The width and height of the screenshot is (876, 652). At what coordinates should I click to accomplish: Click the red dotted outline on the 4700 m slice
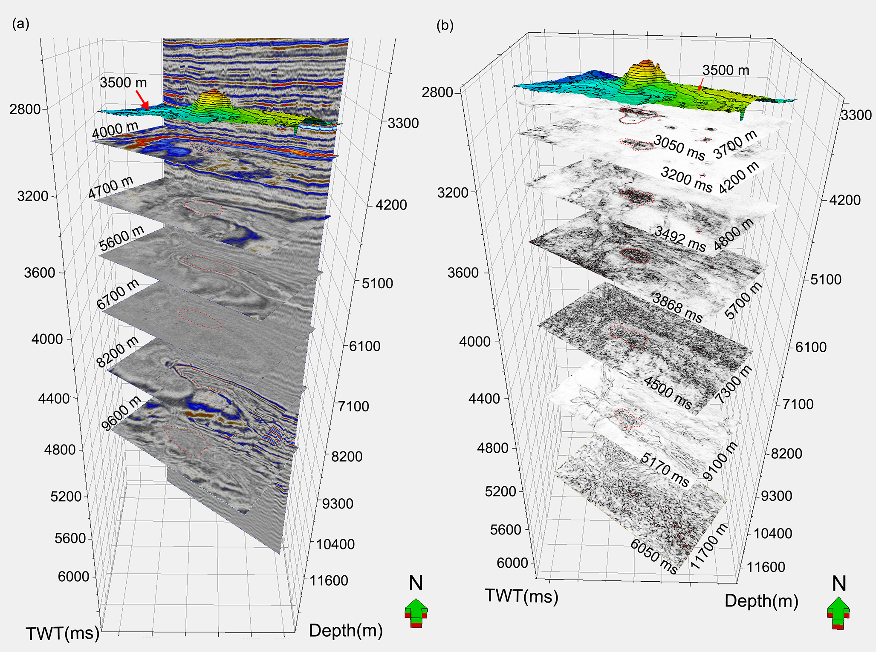coord(203,207)
